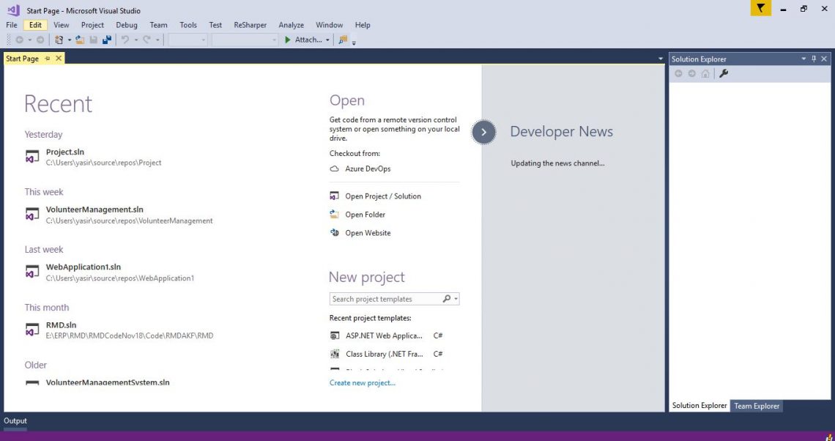Click the Navigate Backward toolbar icon
The image size is (835, 441).
[19, 40]
